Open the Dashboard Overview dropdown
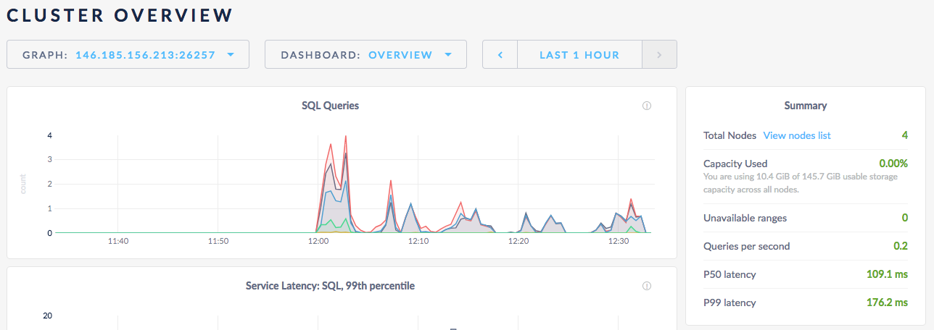 coord(365,54)
